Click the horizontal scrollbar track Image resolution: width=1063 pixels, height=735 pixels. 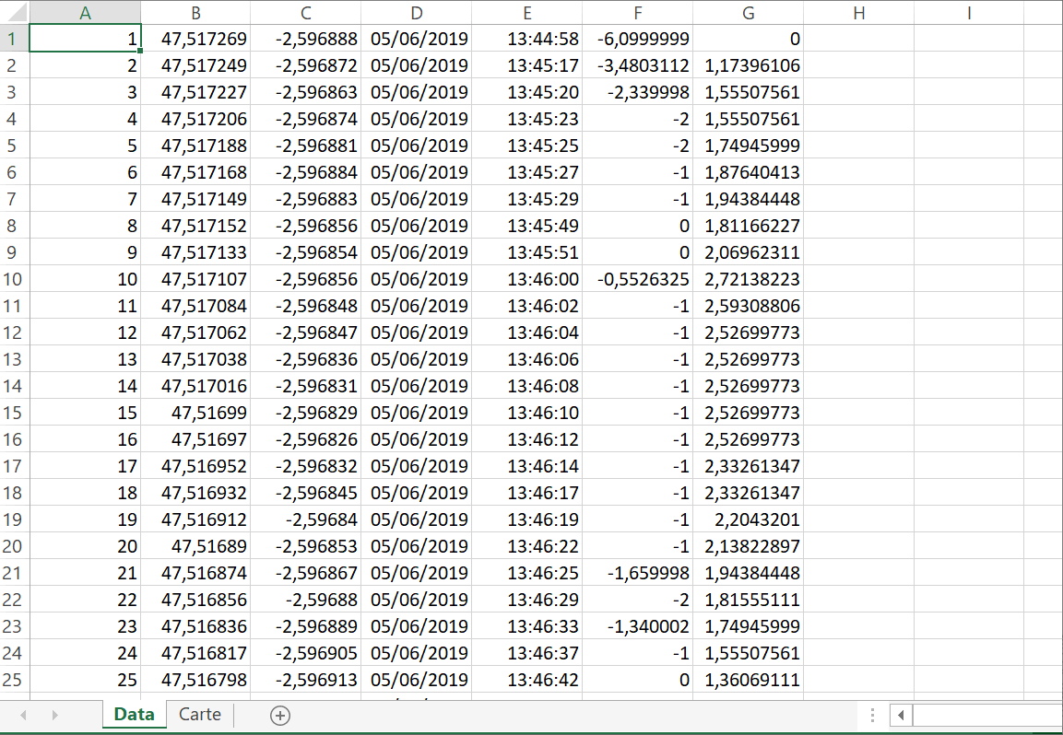point(987,716)
